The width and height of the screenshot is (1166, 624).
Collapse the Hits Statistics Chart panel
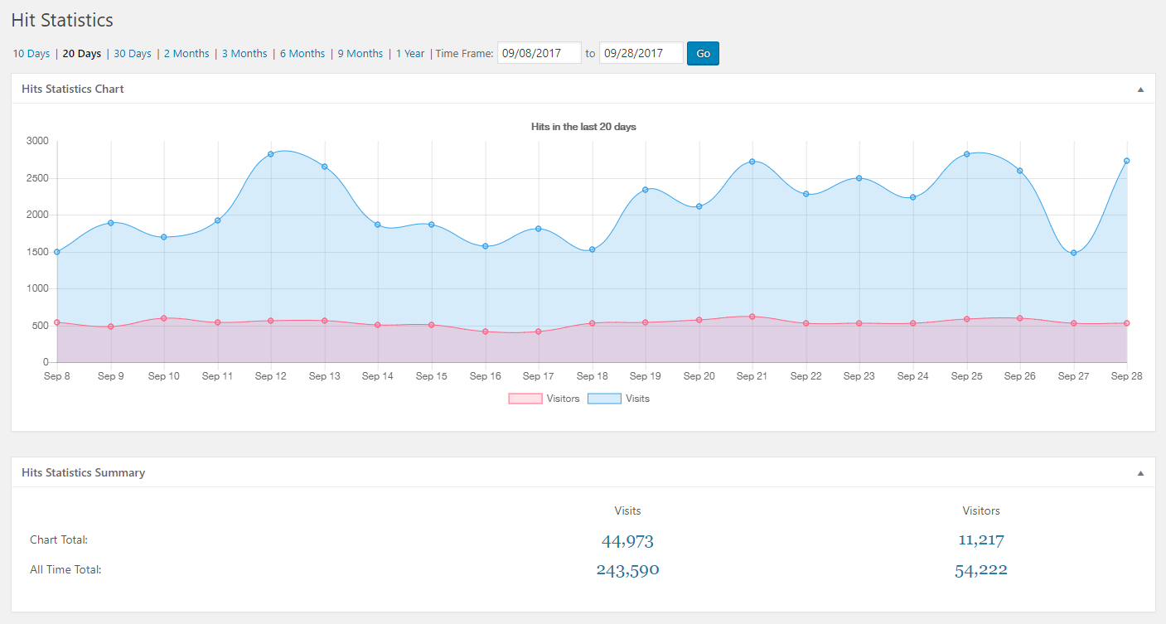[1140, 88]
